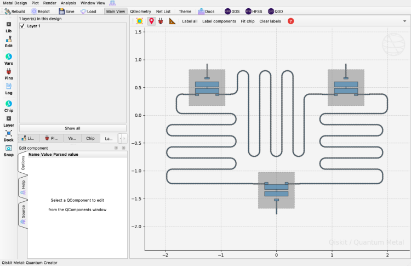
Task: Toggle the red location marker tool
Action: tap(151, 21)
